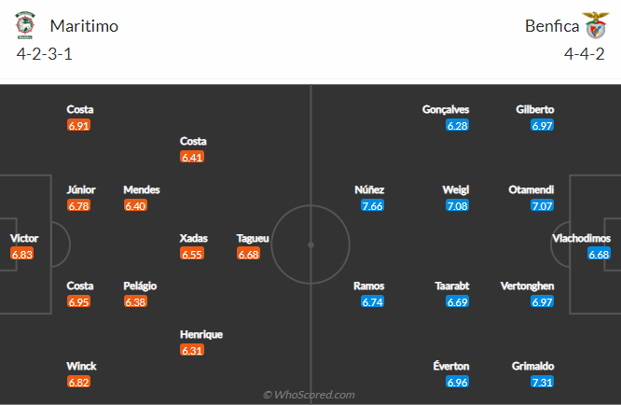Open Grimaldo's 7.31 rating badge
This screenshot has width=621, height=405.
coord(542,383)
